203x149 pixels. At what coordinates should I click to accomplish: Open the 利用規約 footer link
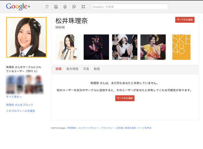click(72, 128)
